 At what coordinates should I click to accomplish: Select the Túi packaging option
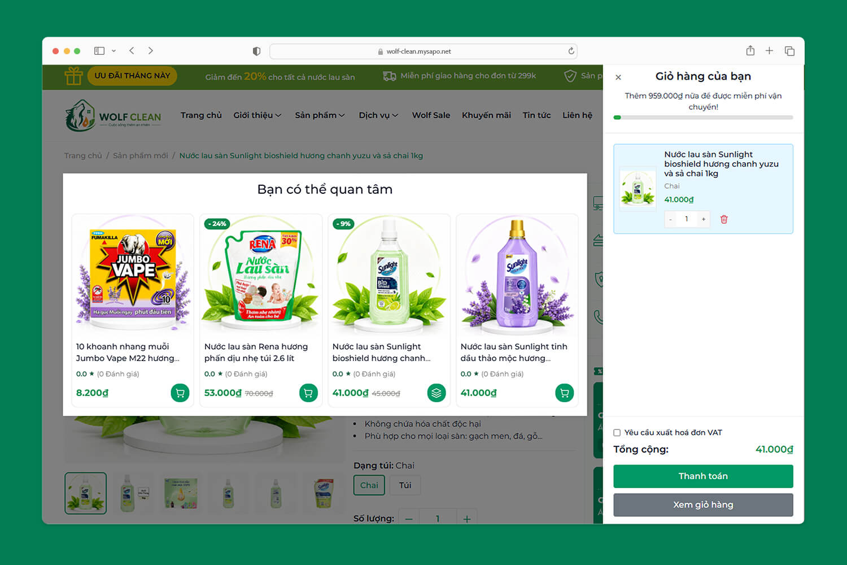pos(405,485)
